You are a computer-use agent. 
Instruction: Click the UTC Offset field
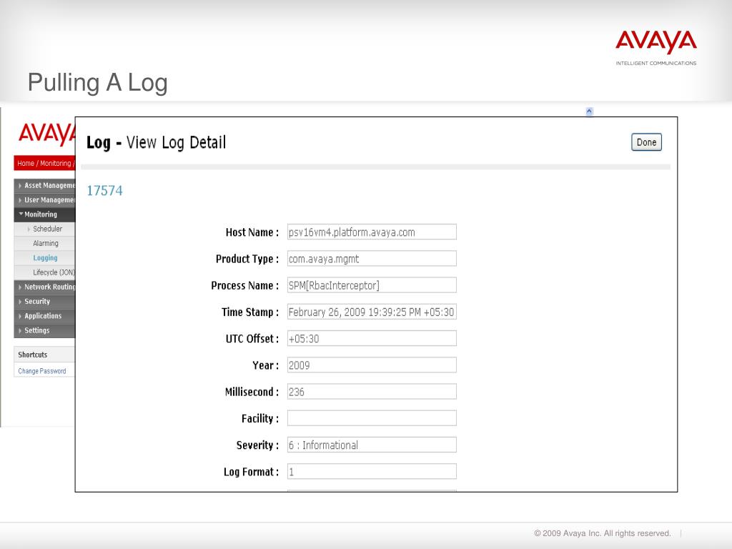click(372, 338)
